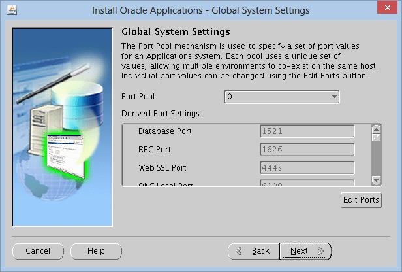Viewport: 402px width, 272px height.
Task: Open the Port Pool dropdown
Action: (282, 97)
